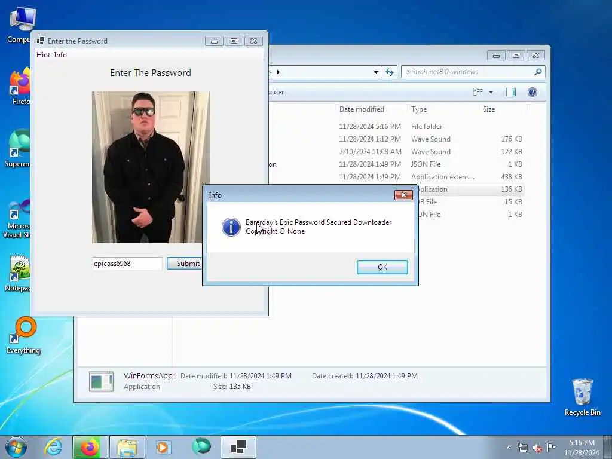
Task: Click the change your view icon
Action: click(x=478, y=92)
